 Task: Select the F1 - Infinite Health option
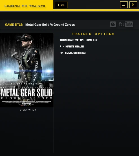pos(72,46)
